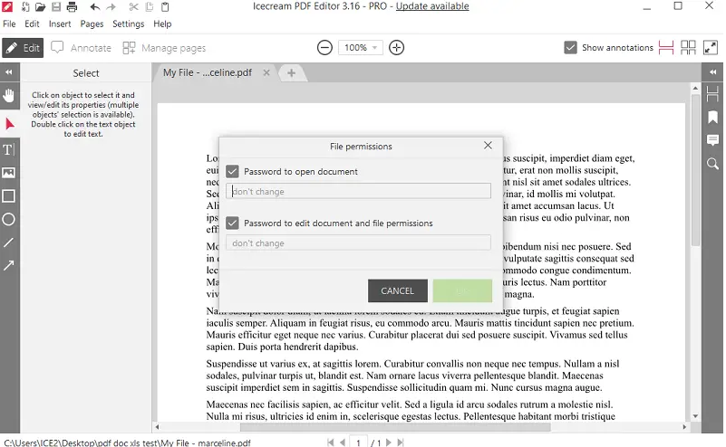Choose the Arrow drawing tool
The height and width of the screenshot is (447, 726).
[9, 265]
